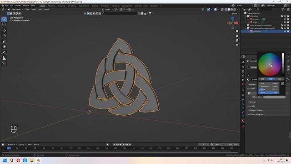Select the Move tool
Image resolution: width=291 pixels, height=164 pixels.
point(4,31)
